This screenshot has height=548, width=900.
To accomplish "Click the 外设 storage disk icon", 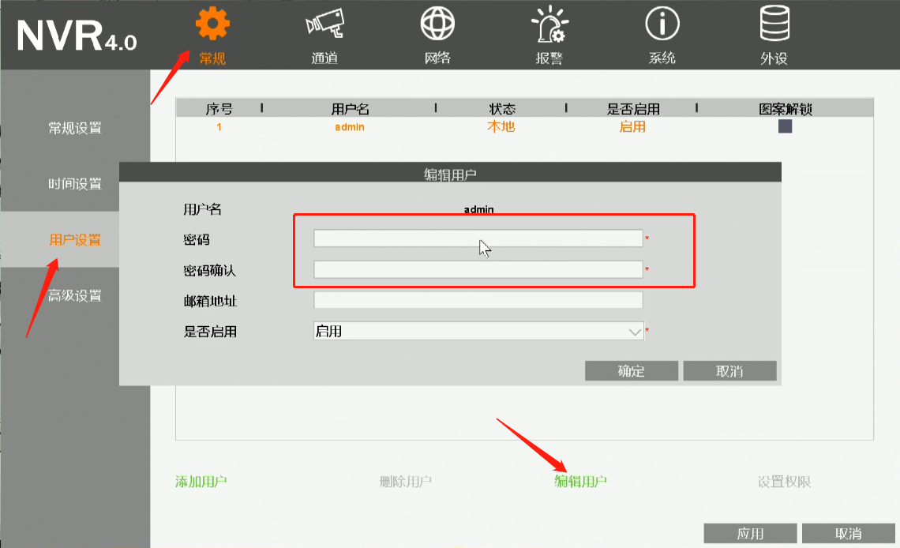I will (x=774, y=24).
